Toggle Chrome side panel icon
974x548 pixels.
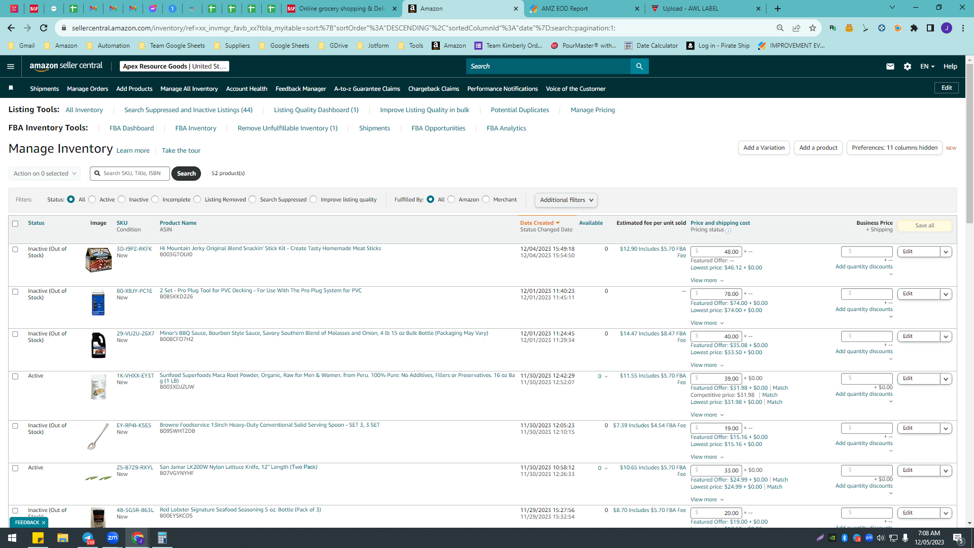(930, 28)
